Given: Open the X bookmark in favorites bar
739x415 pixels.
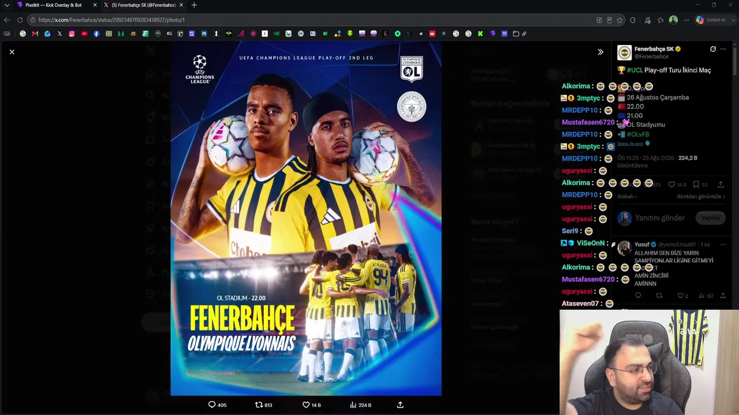Looking at the screenshot, I should pyautogui.click(x=59, y=33).
